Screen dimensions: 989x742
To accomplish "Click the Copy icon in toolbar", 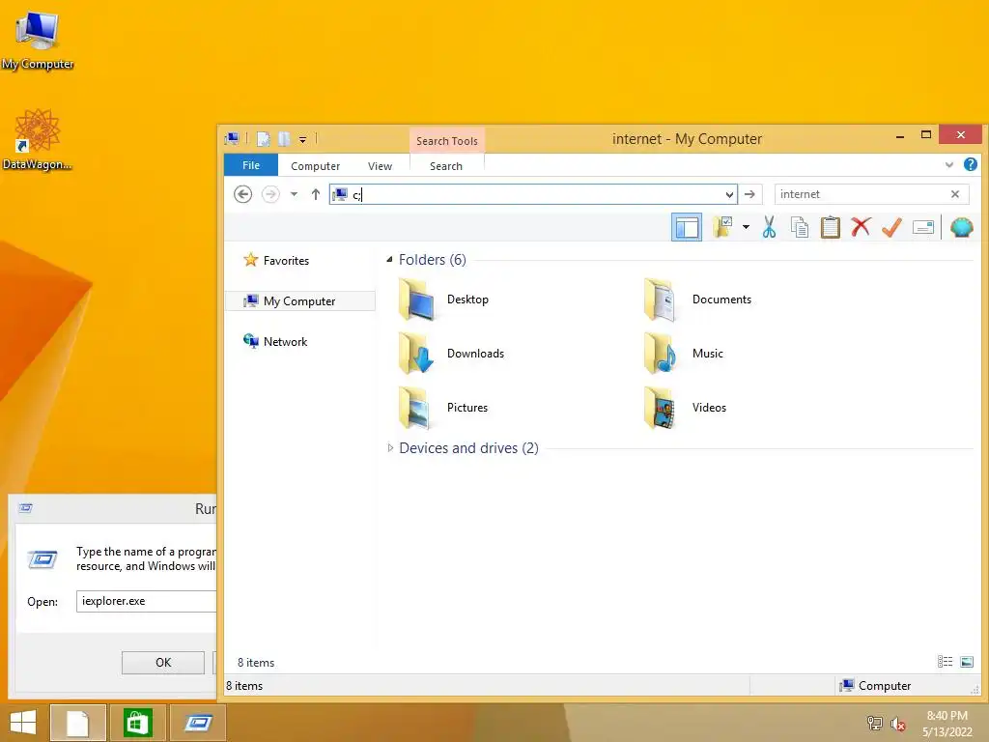I will point(799,227).
